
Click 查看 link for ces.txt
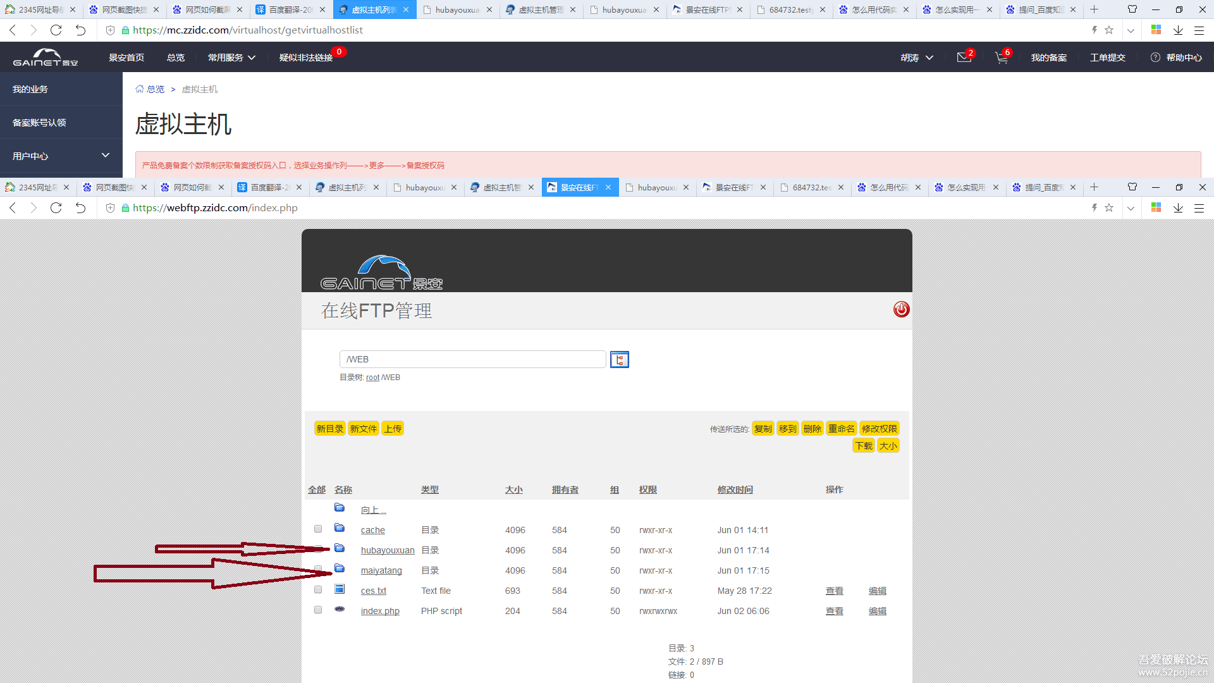coord(835,591)
